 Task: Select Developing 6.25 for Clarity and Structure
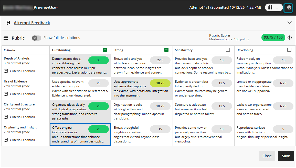point(283,106)
